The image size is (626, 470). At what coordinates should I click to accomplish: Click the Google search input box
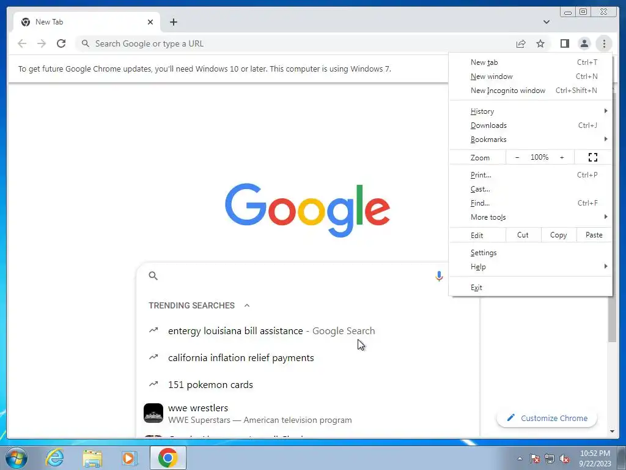(293, 276)
